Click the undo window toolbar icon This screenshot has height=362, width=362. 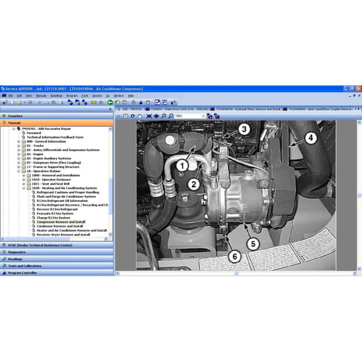(x=164, y=102)
